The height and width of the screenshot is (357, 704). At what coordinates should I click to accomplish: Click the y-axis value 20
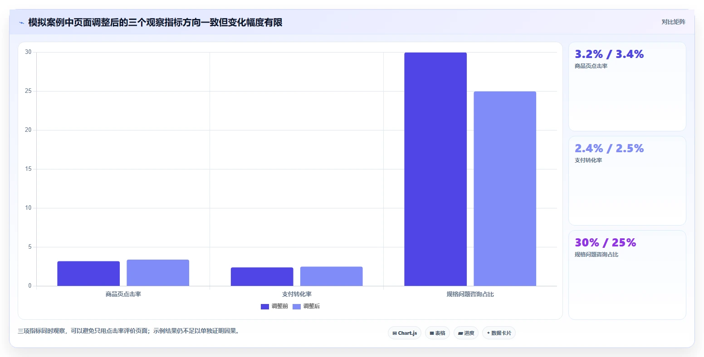coord(29,130)
